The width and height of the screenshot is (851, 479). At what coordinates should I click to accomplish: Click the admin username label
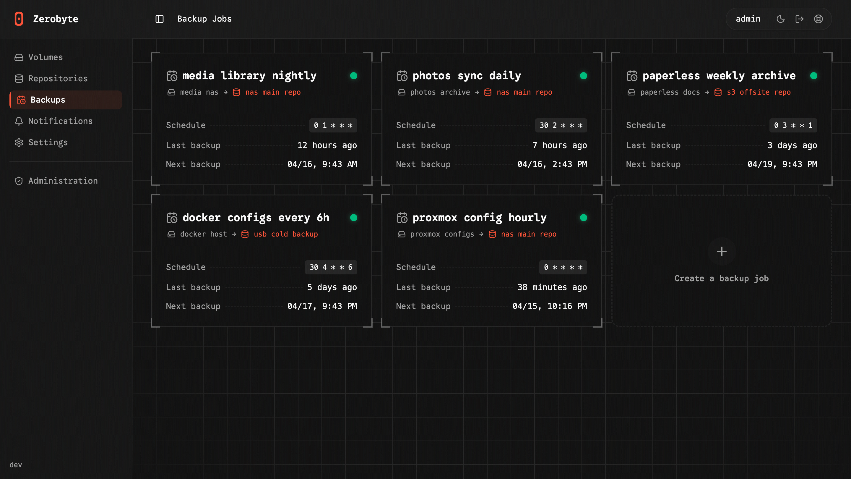click(x=748, y=19)
